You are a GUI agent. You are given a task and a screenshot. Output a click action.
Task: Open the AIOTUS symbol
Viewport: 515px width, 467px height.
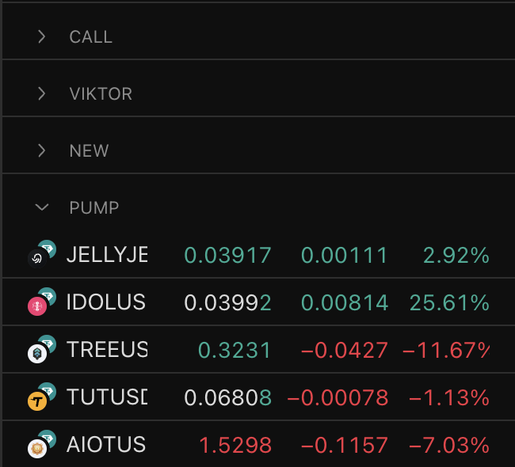[106, 445]
